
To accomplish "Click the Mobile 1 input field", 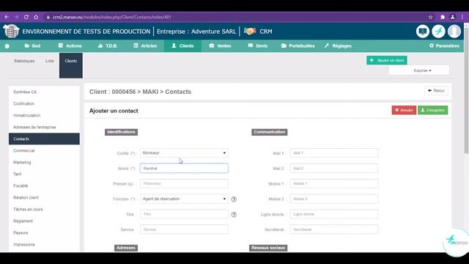I will 334,183.
